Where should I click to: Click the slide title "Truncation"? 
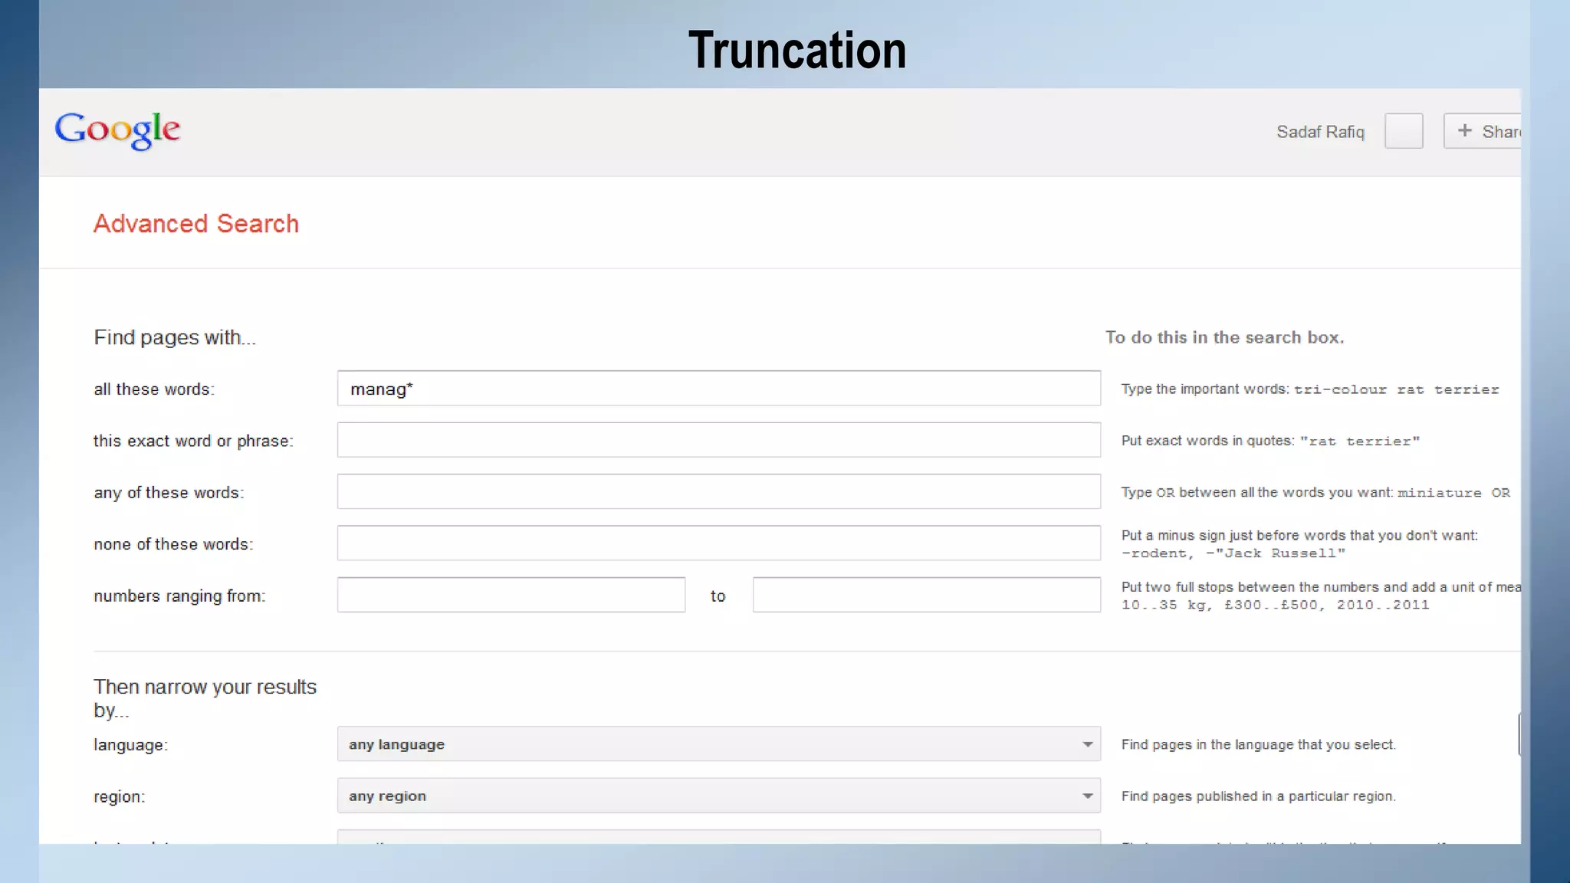click(797, 51)
